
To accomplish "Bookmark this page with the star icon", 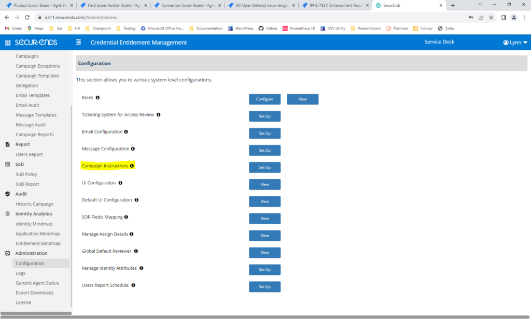I will (491, 17).
